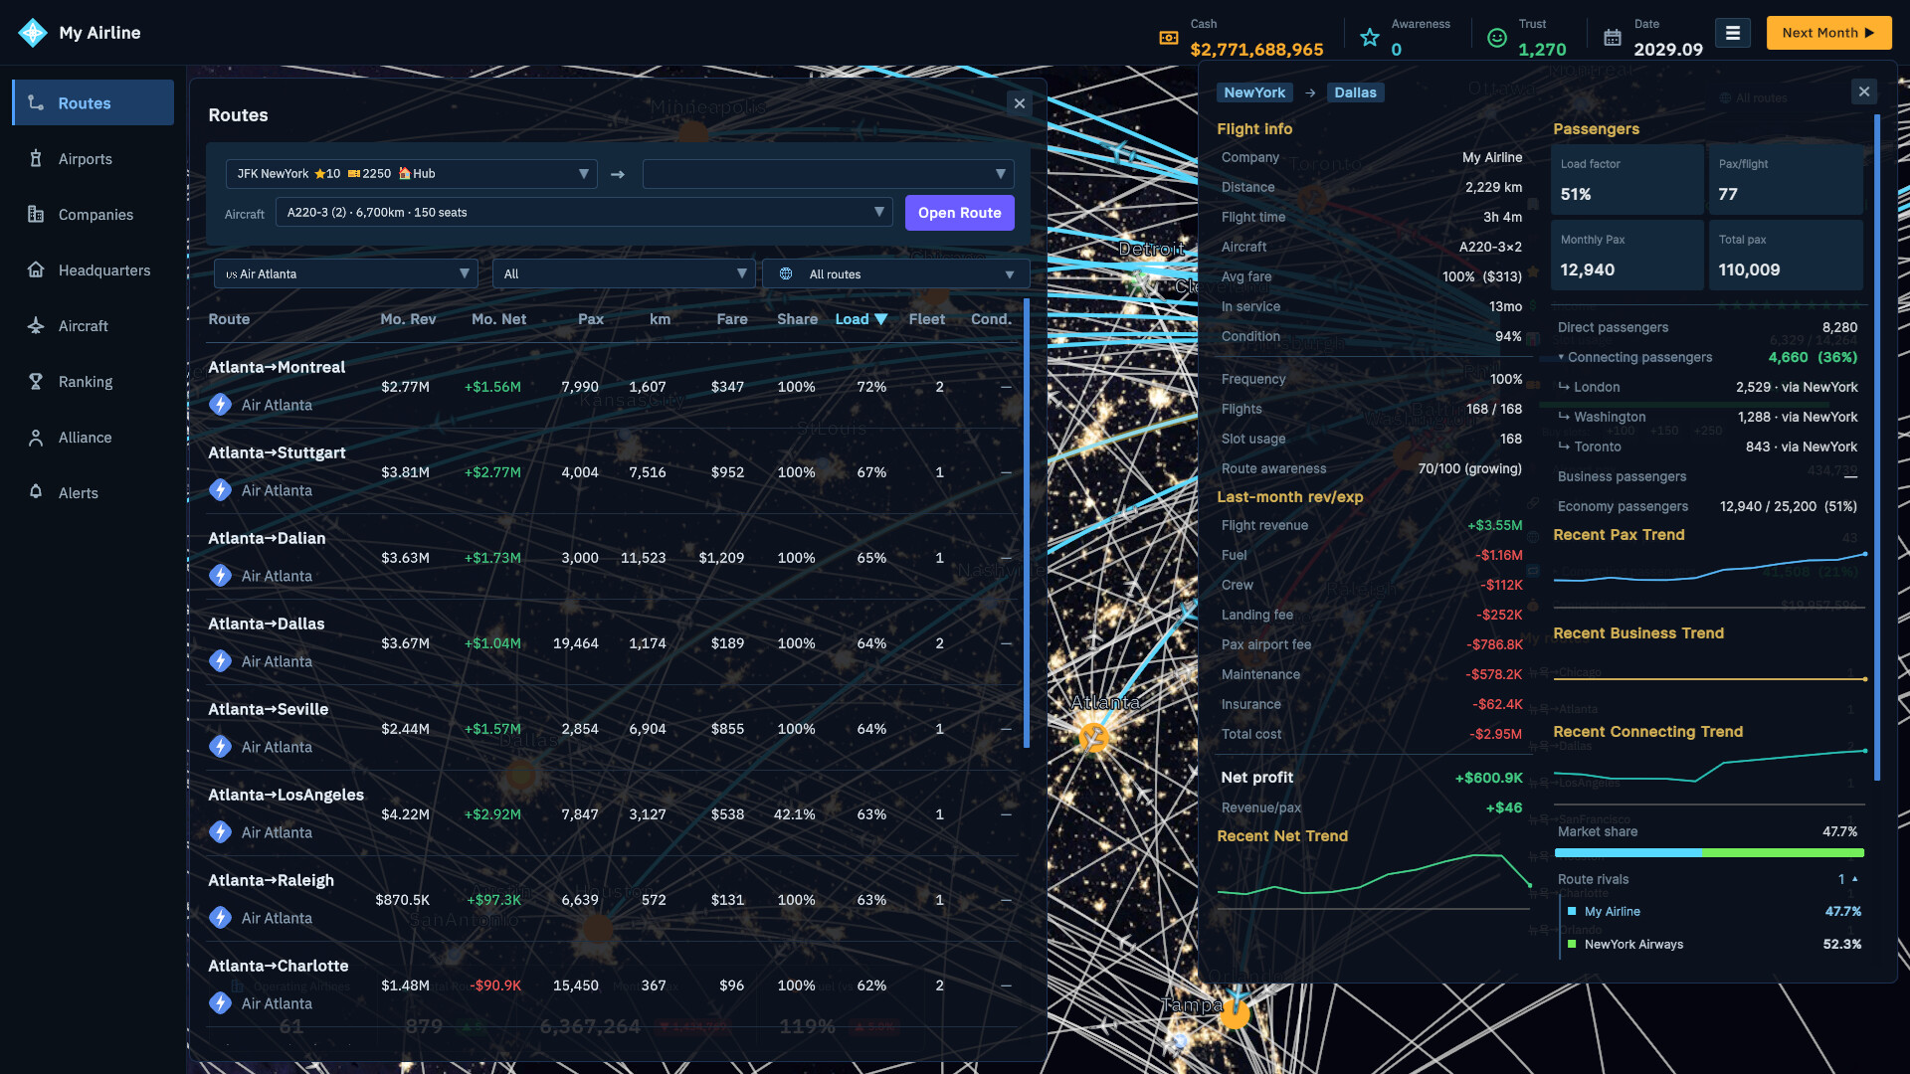
Task: Open the empty destination airport dropdown
Action: point(829,174)
